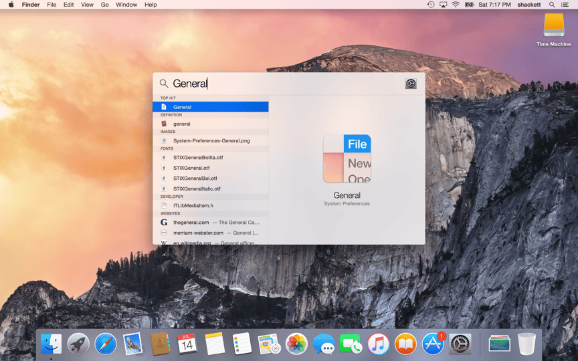Select STIXGeneral.otf font result

coord(211,168)
